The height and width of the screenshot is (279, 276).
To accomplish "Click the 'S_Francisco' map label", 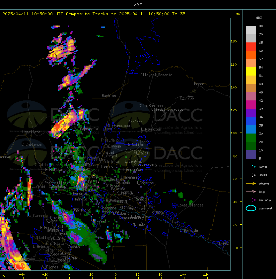I will coord(119,126).
